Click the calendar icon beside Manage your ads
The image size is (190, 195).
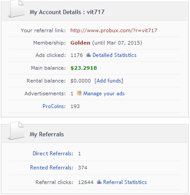click(x=79, y=93)
